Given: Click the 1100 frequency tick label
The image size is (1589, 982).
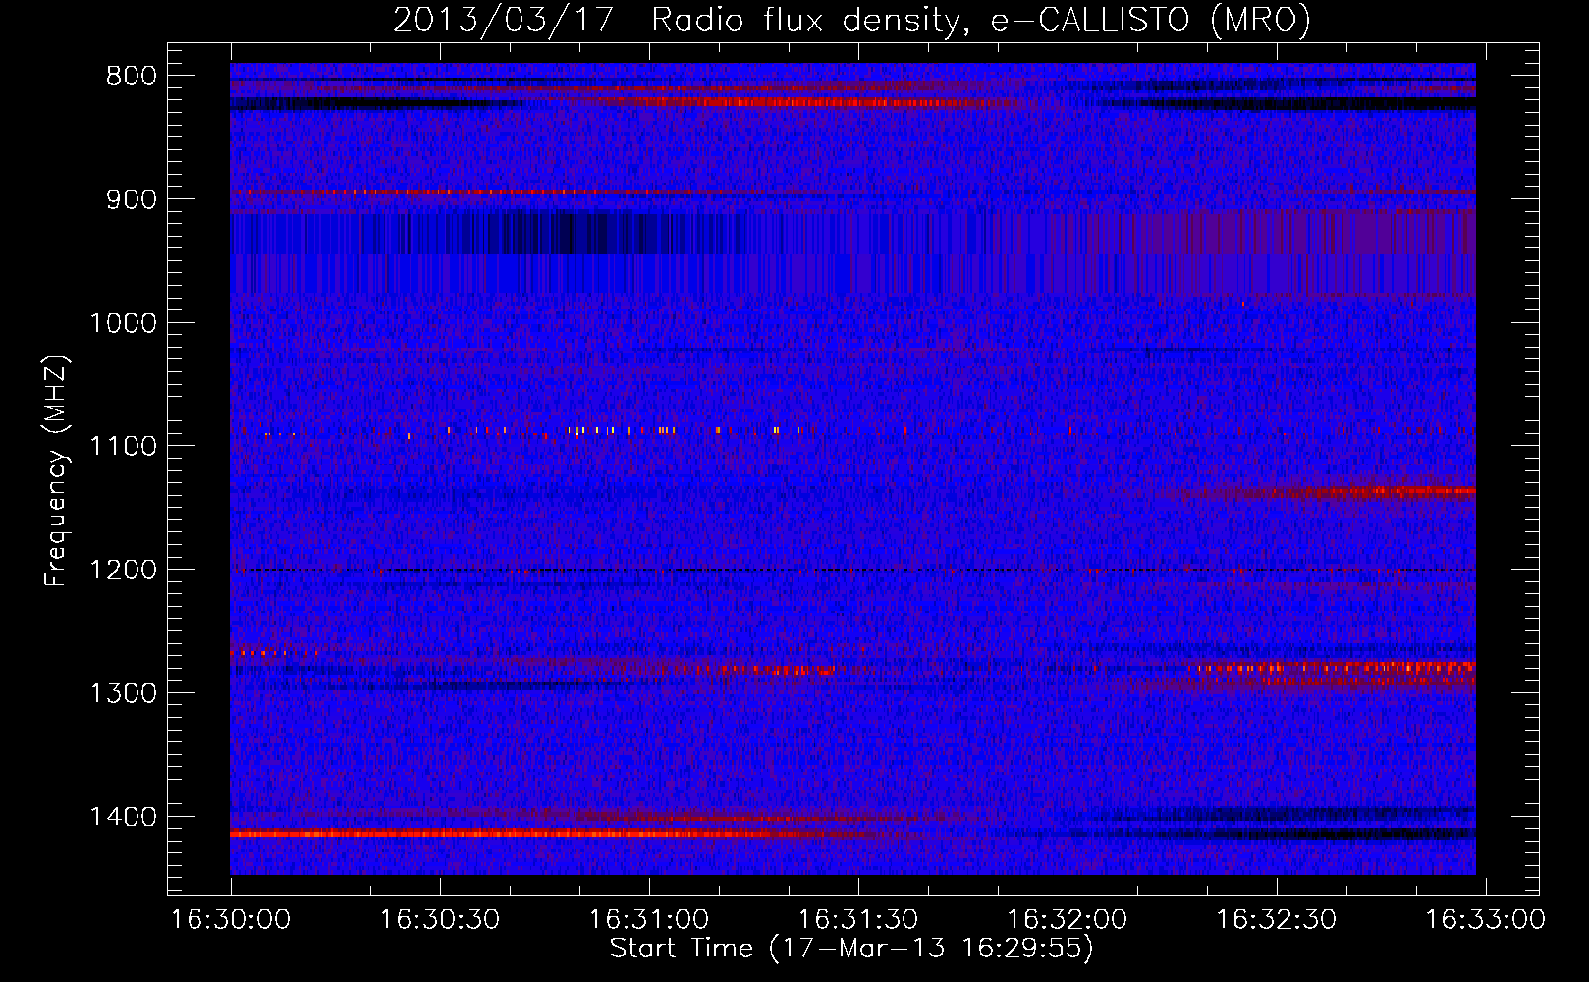Looking at the screenshot, I should (123, 446).
